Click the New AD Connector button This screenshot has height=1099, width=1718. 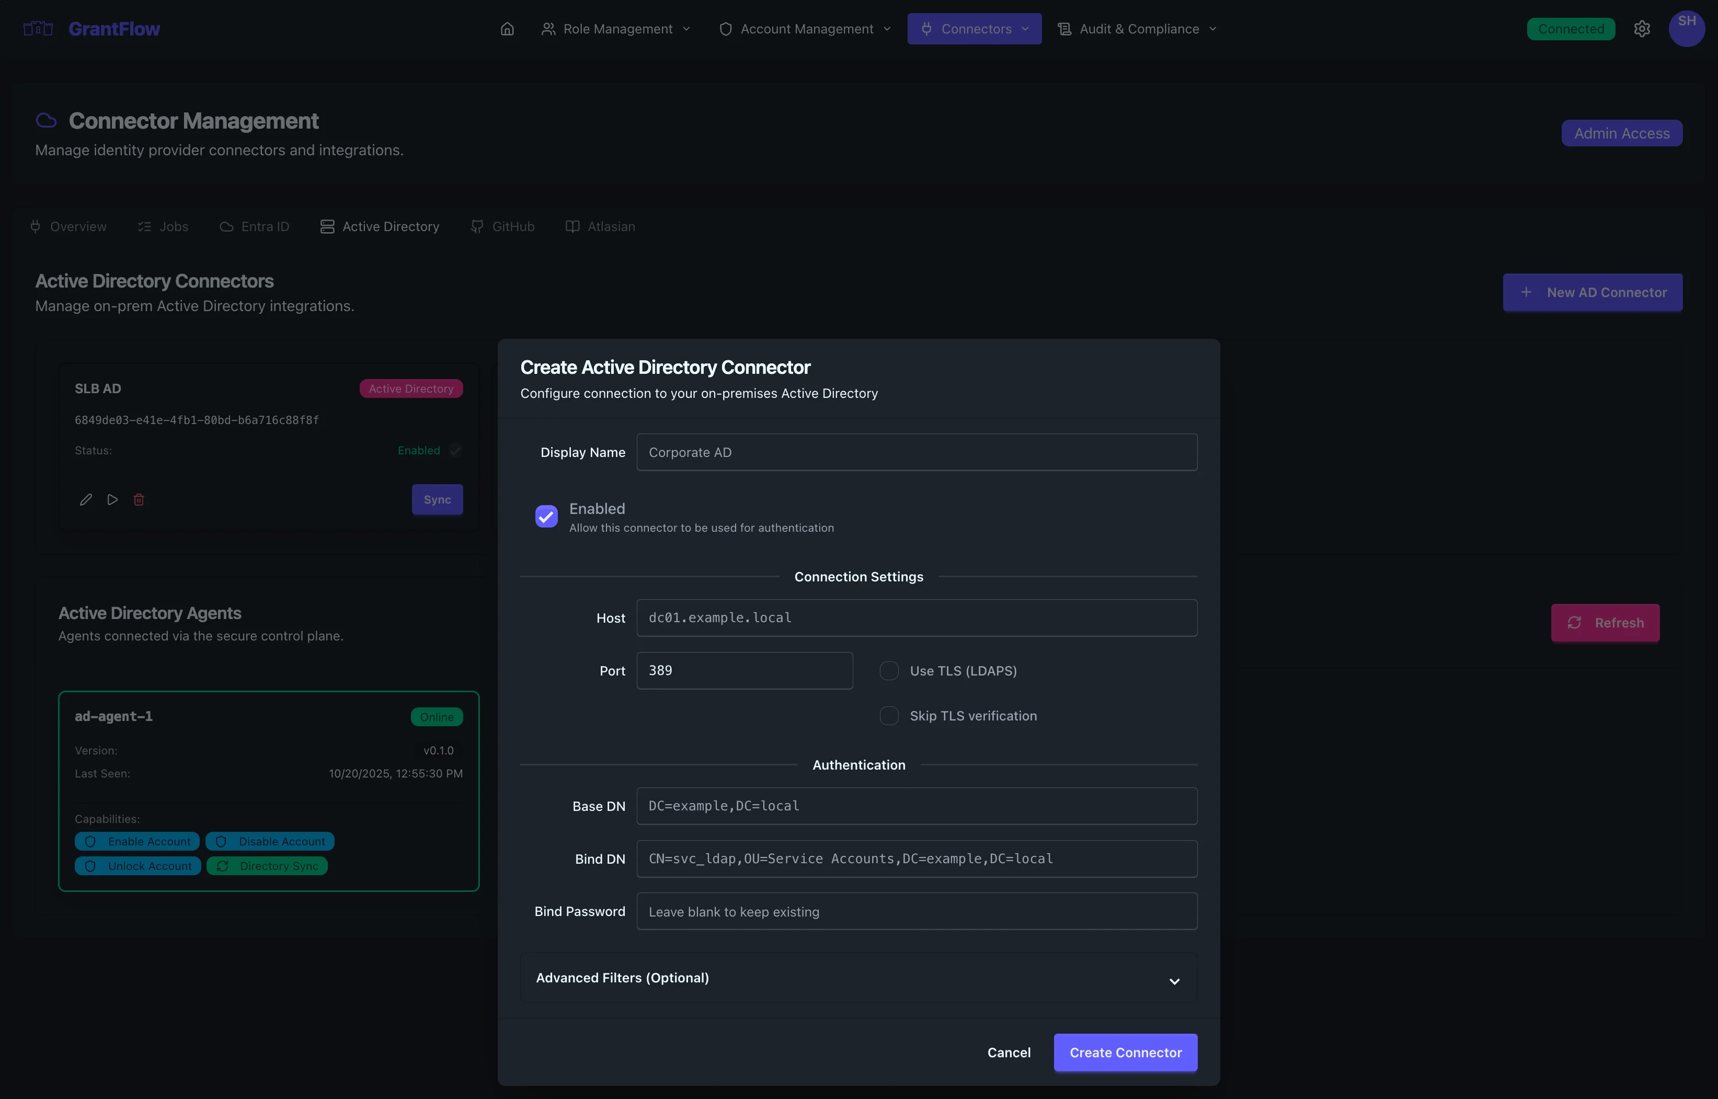1593,292
